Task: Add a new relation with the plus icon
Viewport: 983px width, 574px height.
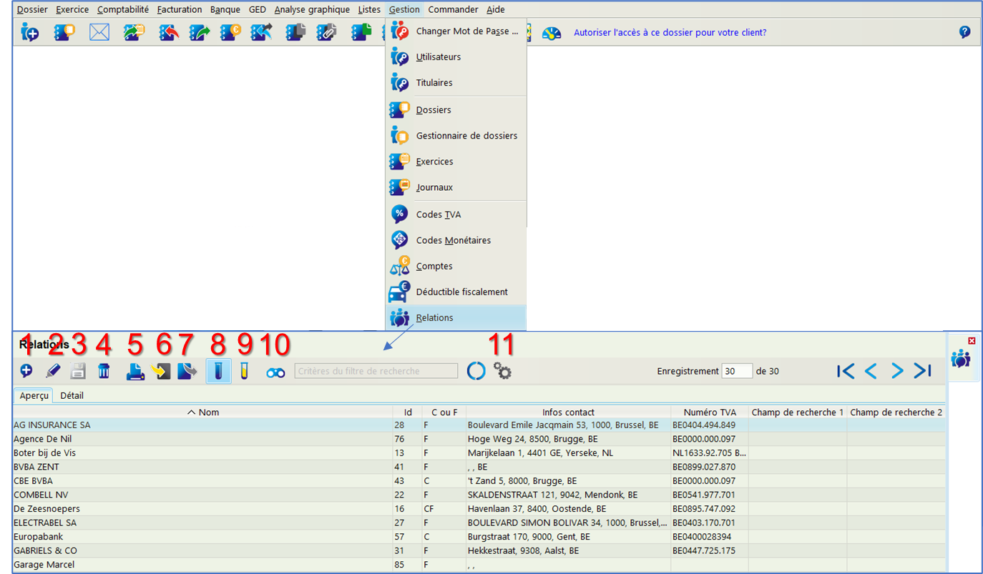Action: pos(26,371)
